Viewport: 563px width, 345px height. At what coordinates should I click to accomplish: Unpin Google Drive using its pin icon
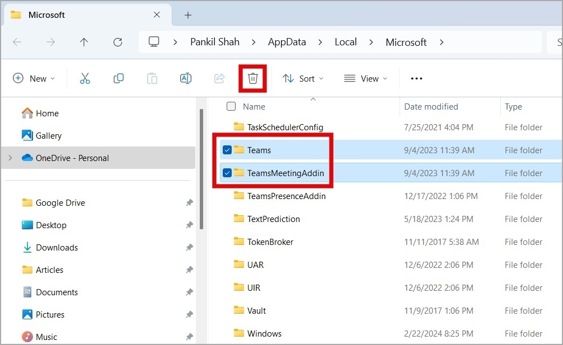tap(189, 202)
